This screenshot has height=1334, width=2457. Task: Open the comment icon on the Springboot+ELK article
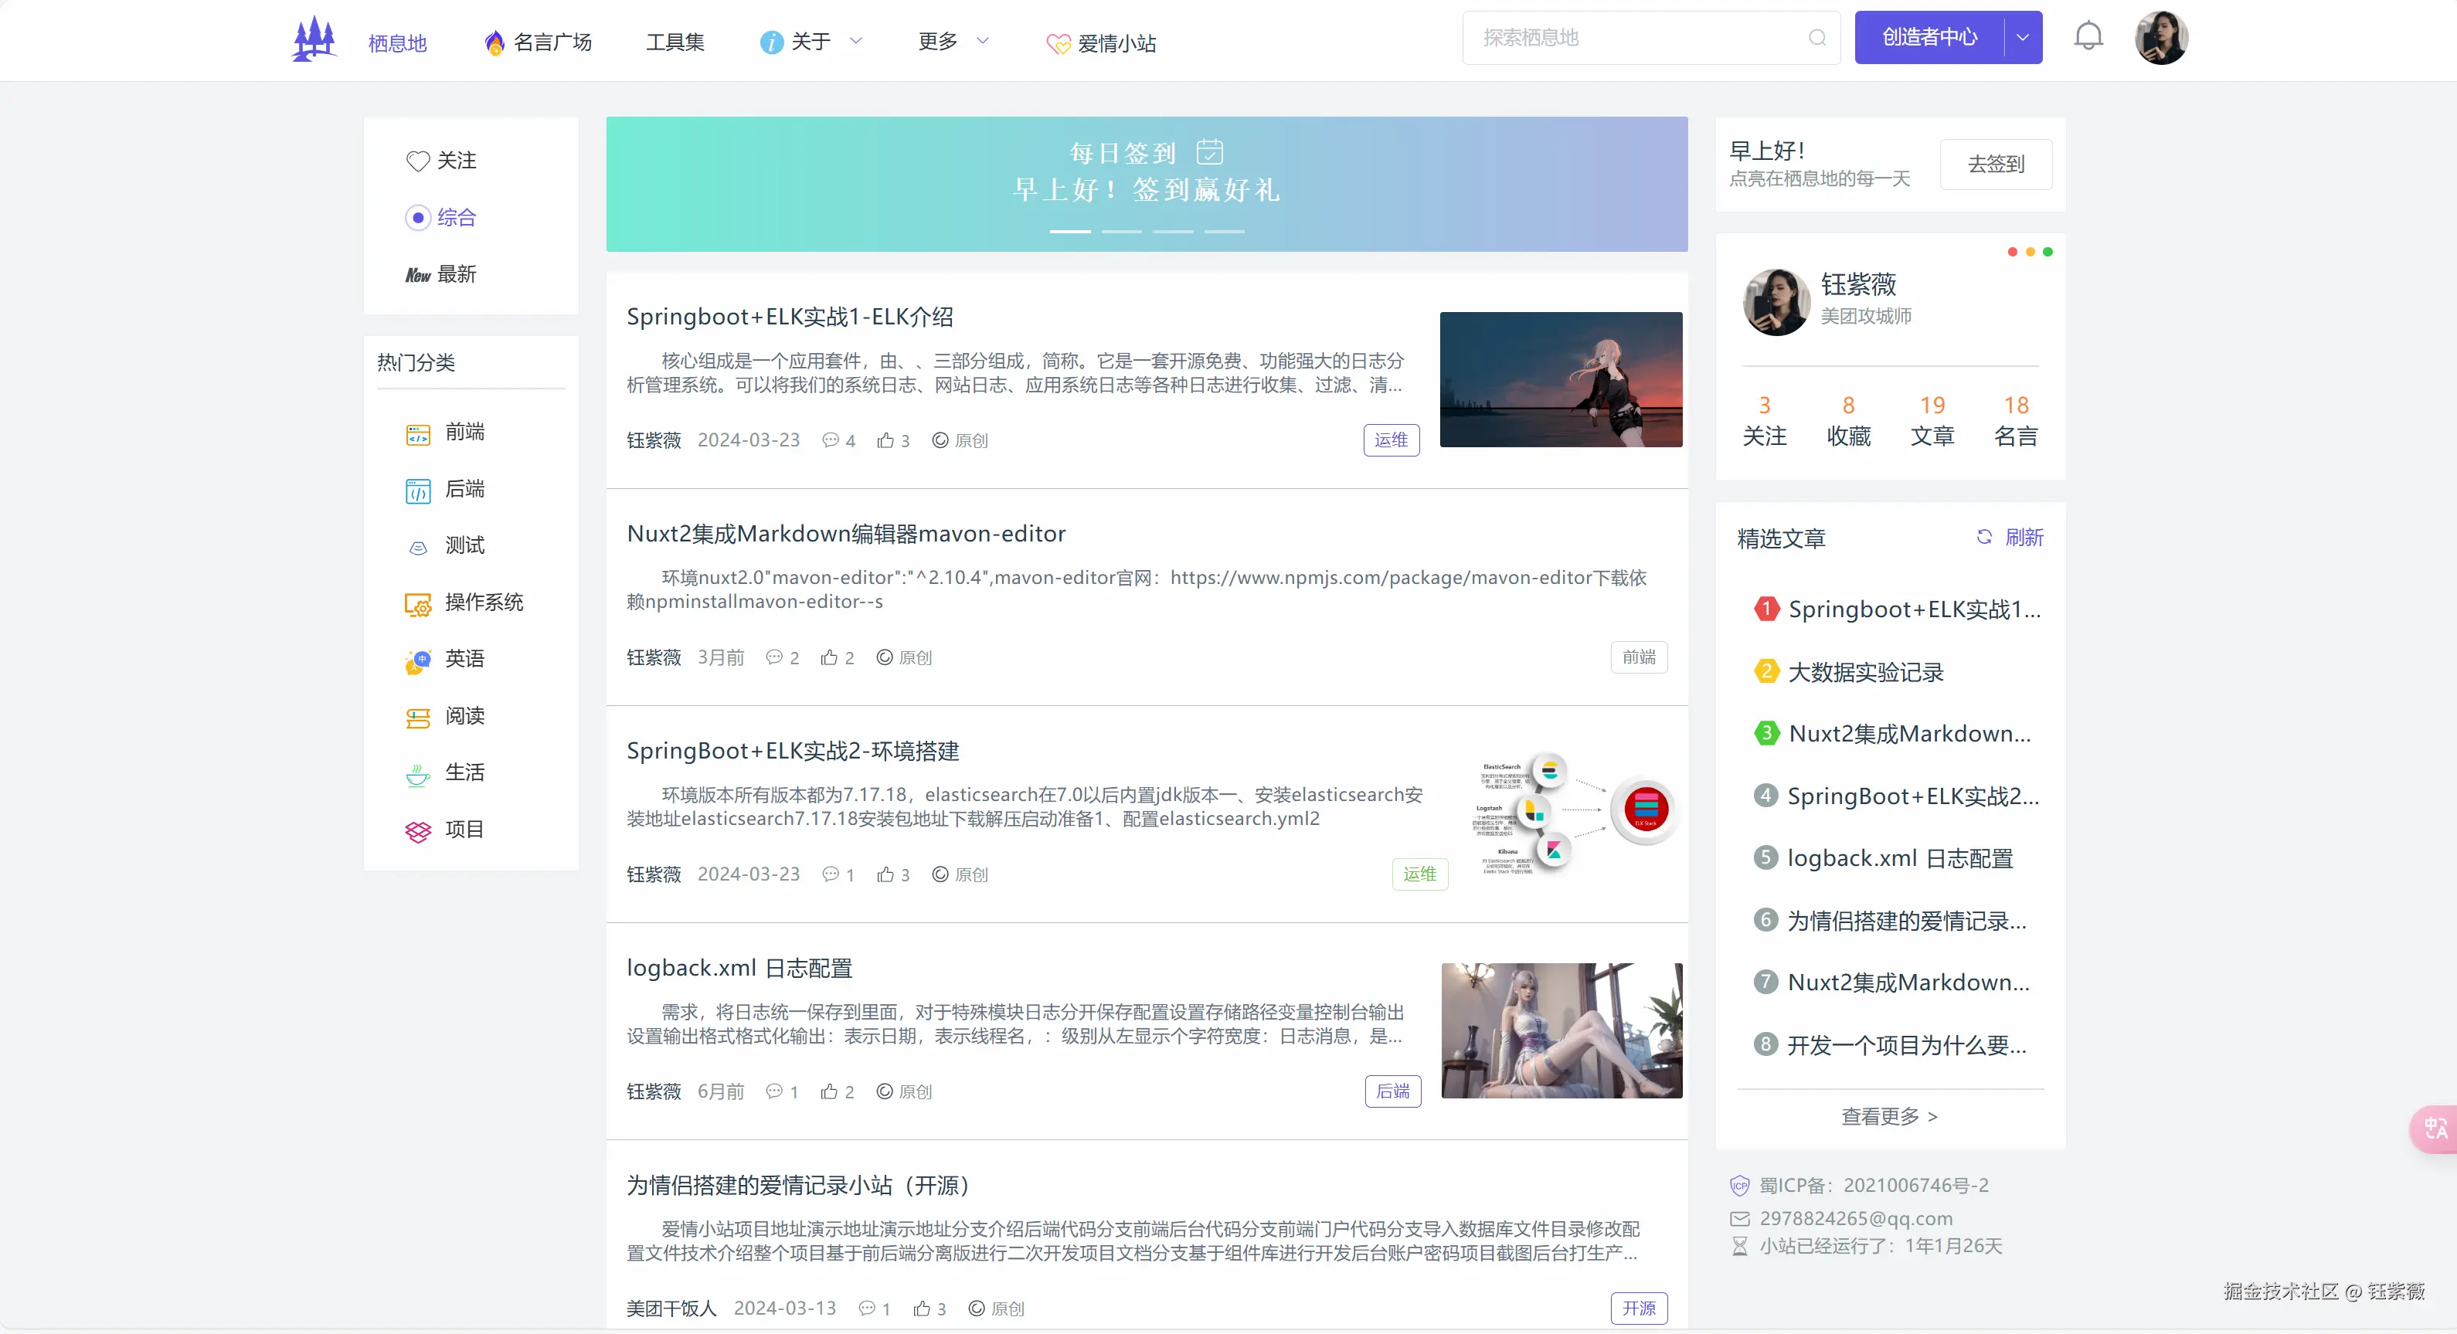(x=829, y=440)
